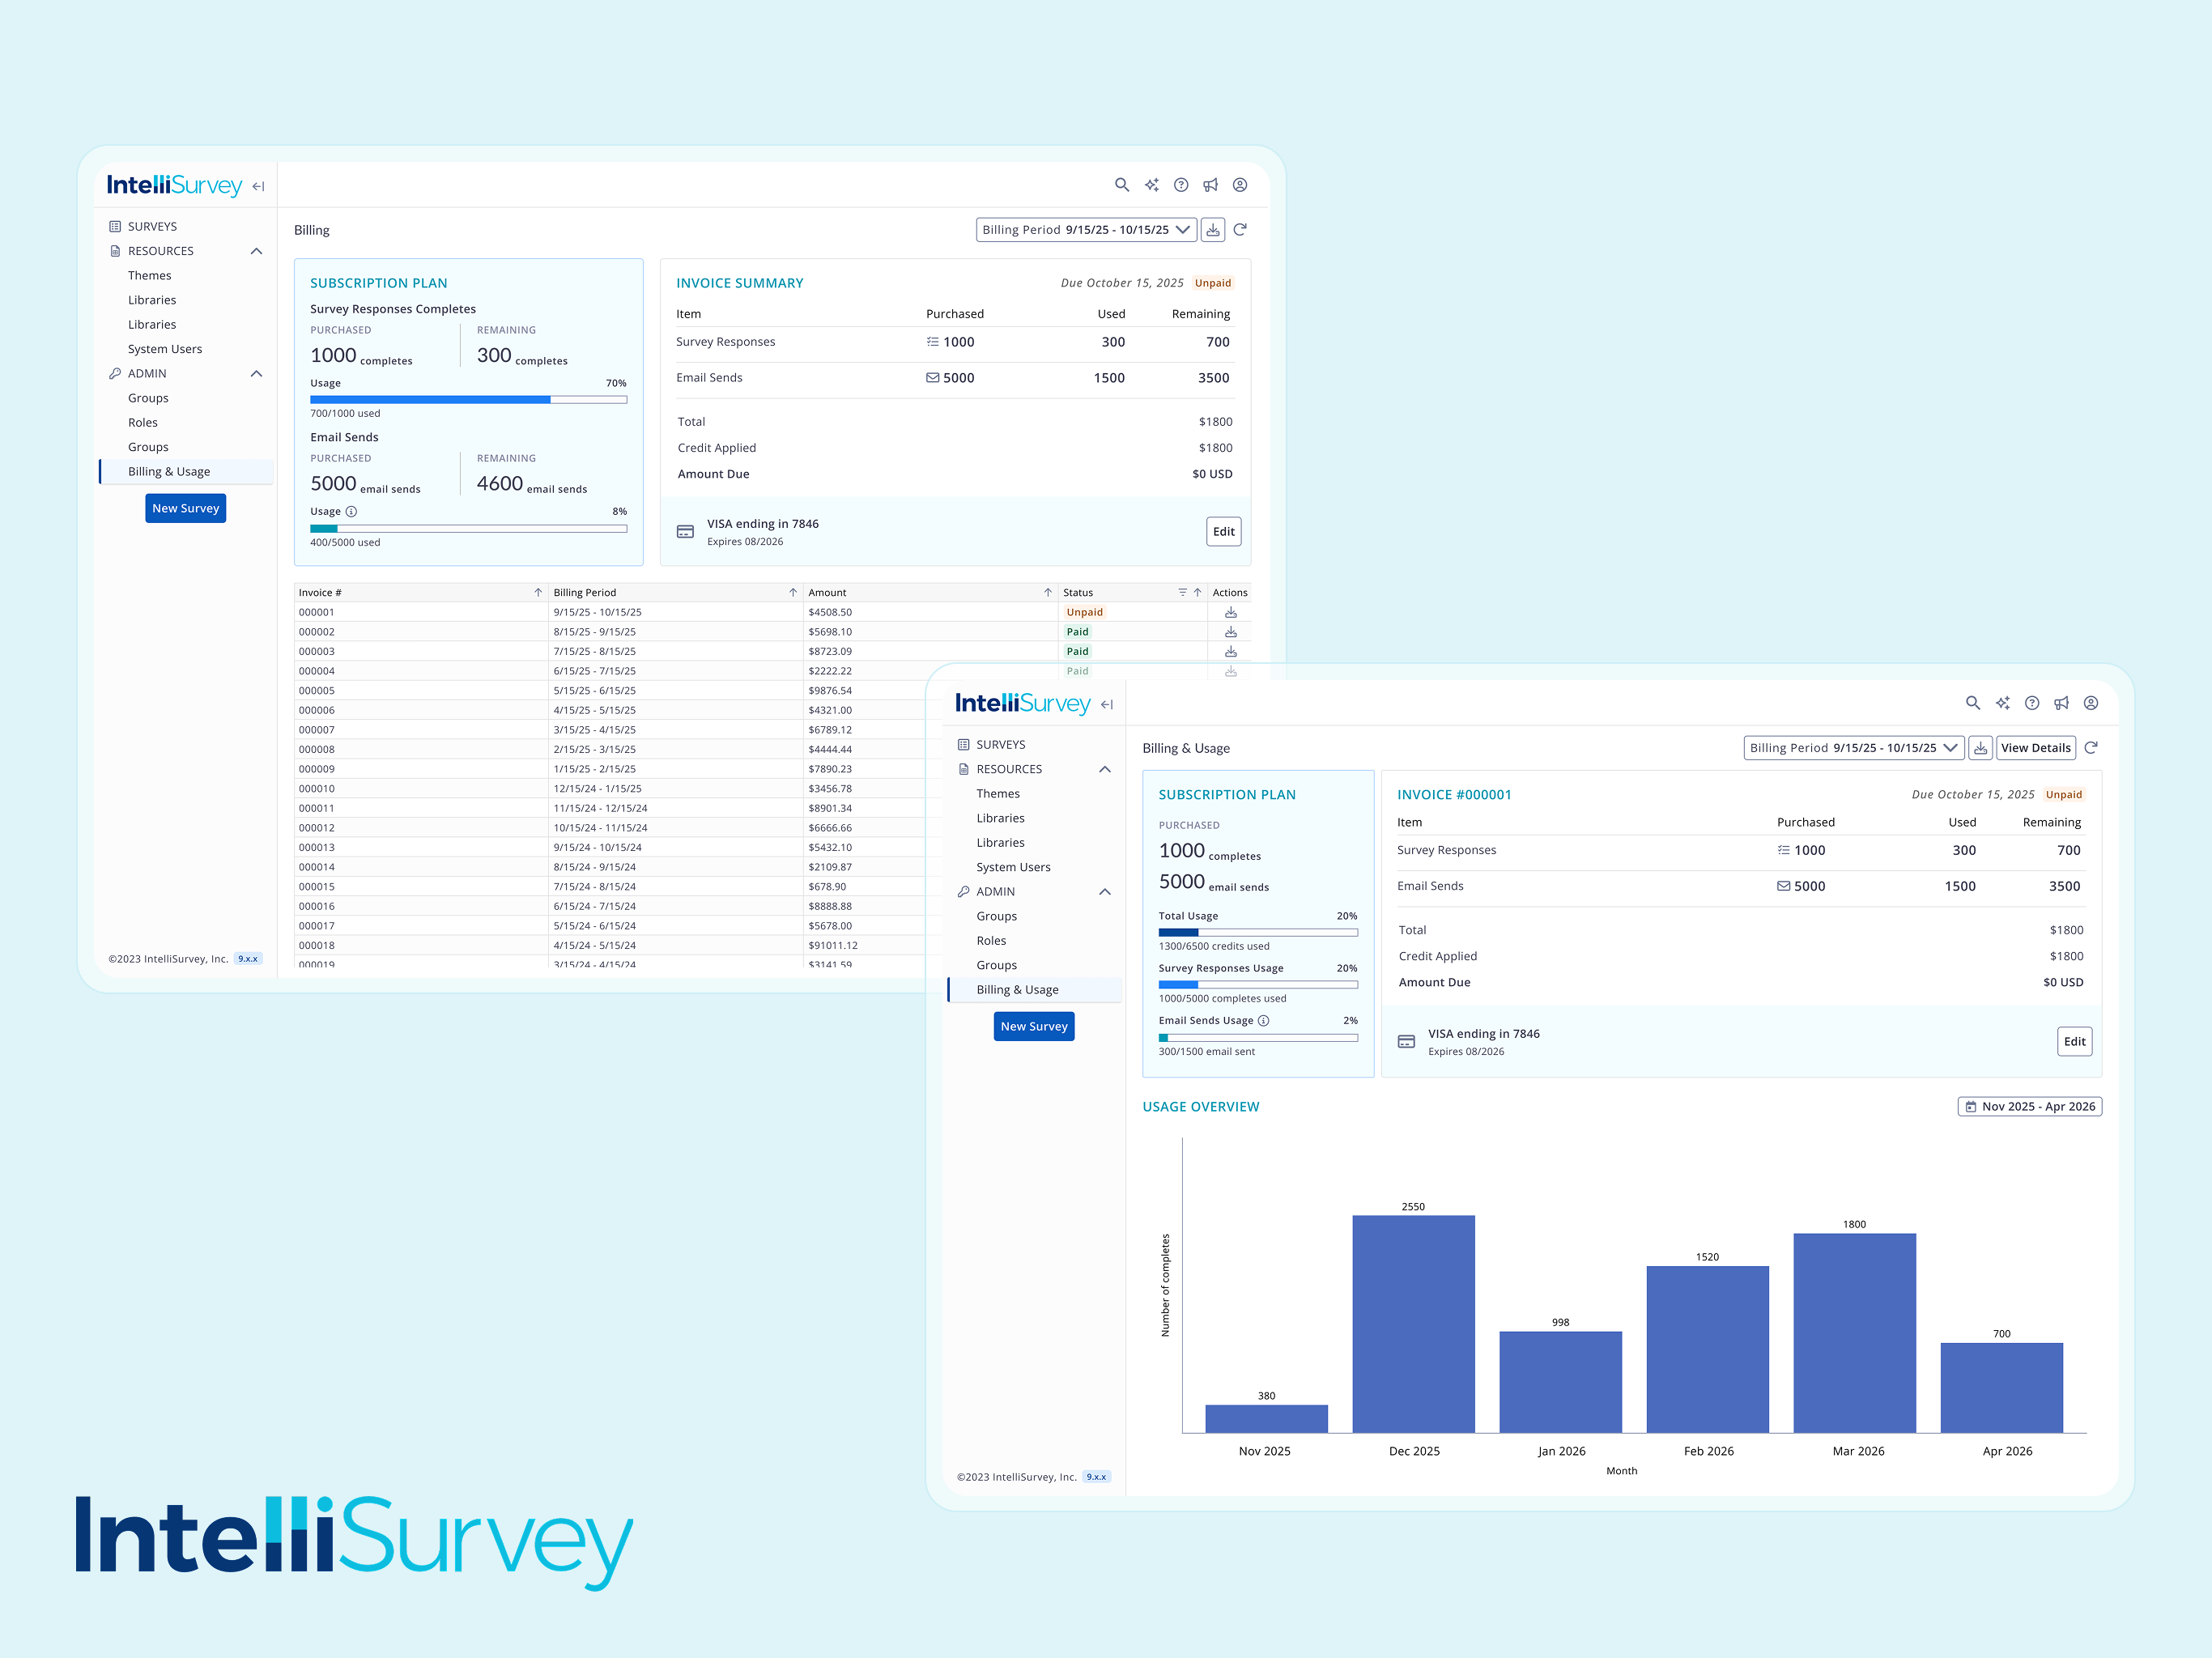Click New Survey button in Billing & Usage window
This screenshot has width=2212, height=1658.
[1034, 1026]
